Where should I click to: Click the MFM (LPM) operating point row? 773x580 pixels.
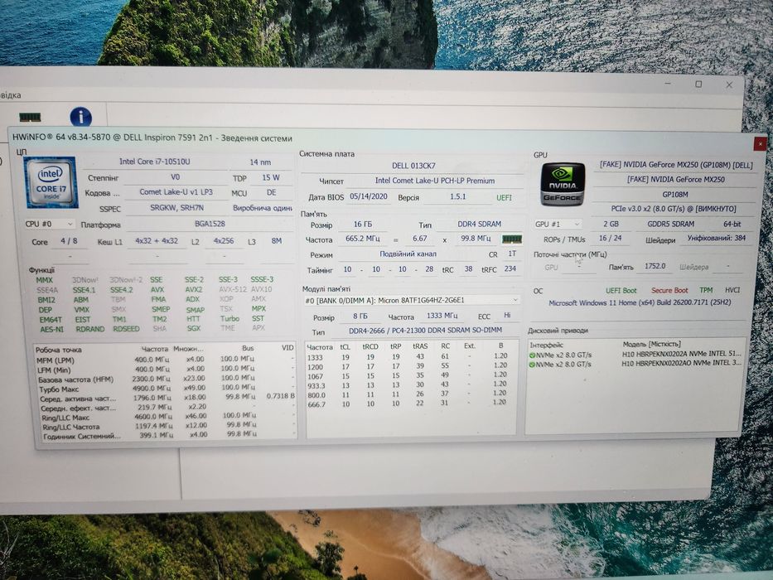pyautogui.click(x=166, y=360)
